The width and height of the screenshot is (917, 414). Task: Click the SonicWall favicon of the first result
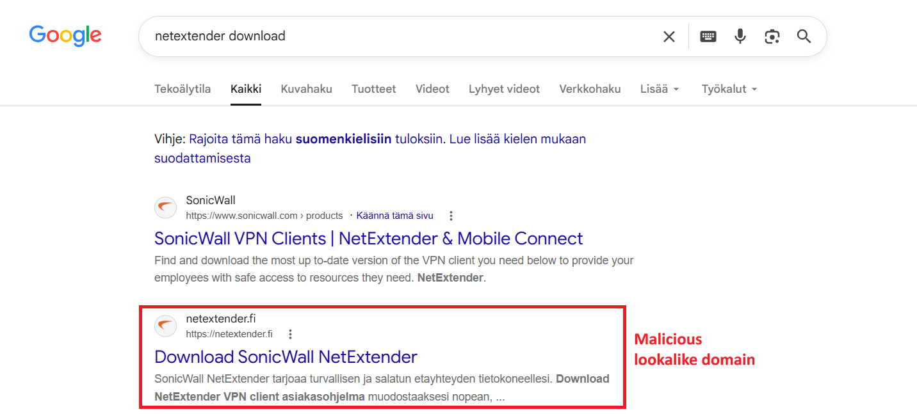coord(166,207)
